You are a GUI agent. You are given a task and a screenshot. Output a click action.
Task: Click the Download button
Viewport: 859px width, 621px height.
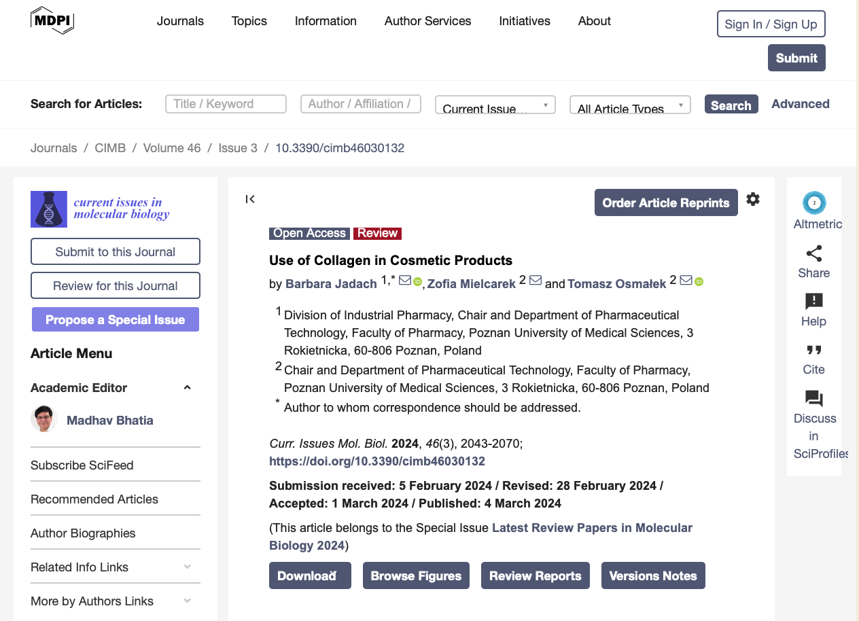(310, 575)
